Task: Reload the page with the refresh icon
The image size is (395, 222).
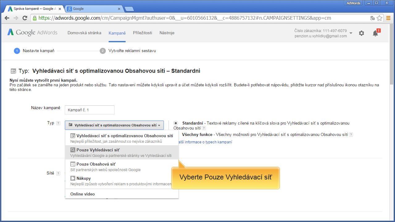Action: pyautogui.click(x=25, y=18)
